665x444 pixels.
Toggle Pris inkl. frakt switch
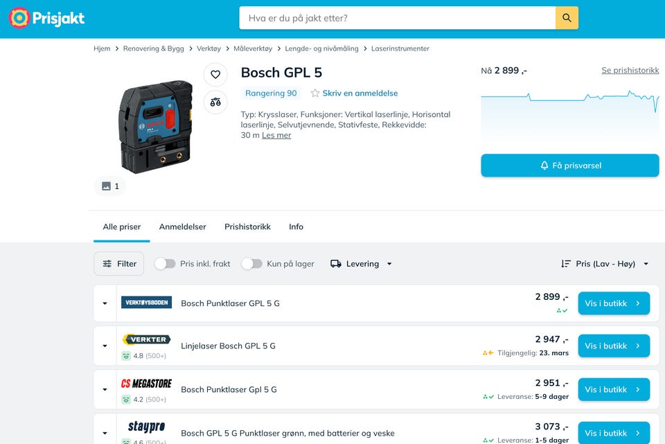pyautogui.click(x=165, y=264)
